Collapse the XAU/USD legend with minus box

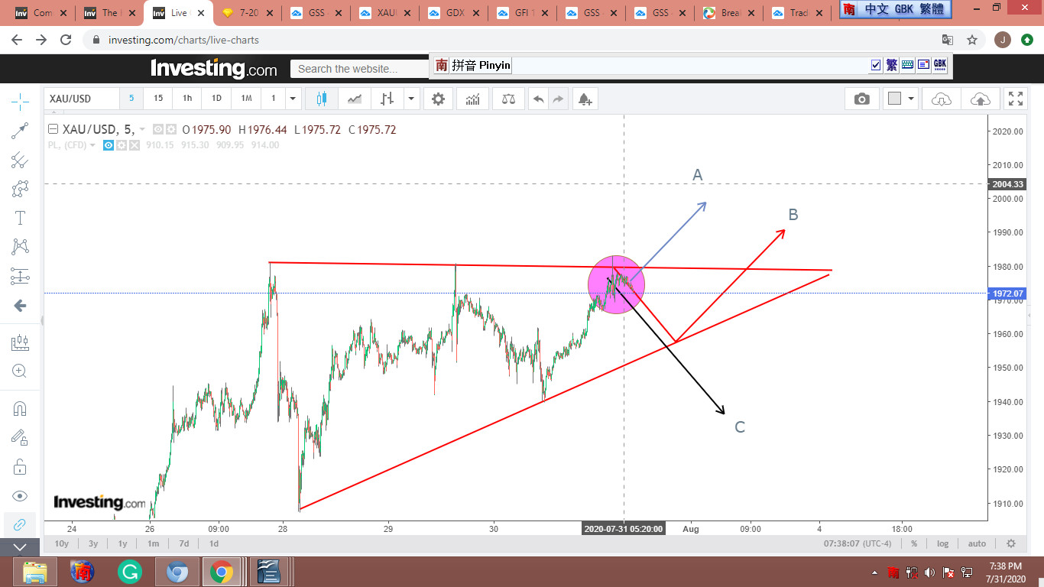tap(53, 129)
